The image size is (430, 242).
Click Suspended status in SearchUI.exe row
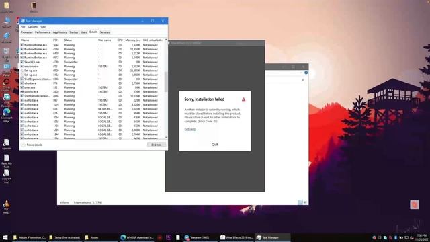pos(71,62)
